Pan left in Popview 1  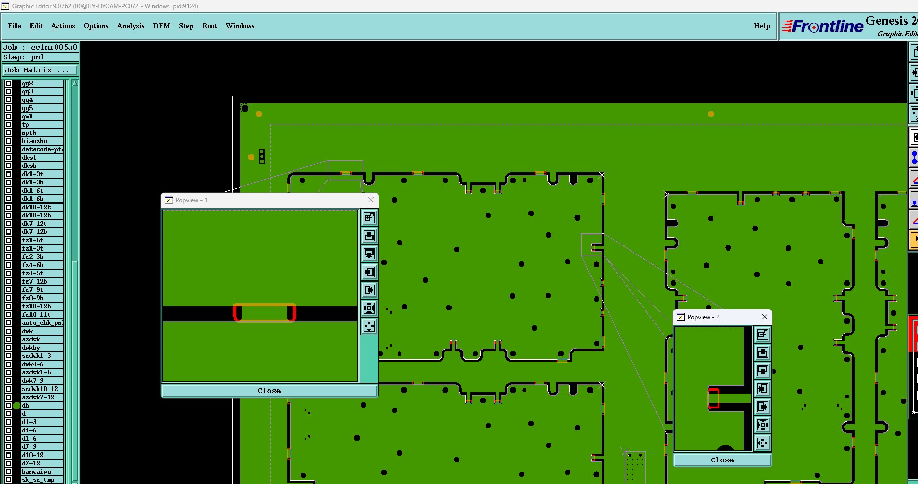[369, 272]
